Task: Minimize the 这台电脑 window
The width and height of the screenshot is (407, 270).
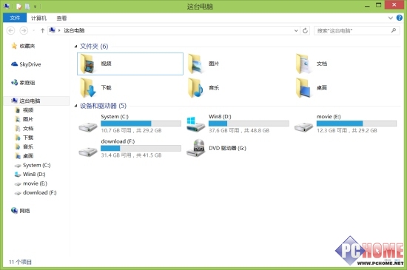Action: coord(367,5)
